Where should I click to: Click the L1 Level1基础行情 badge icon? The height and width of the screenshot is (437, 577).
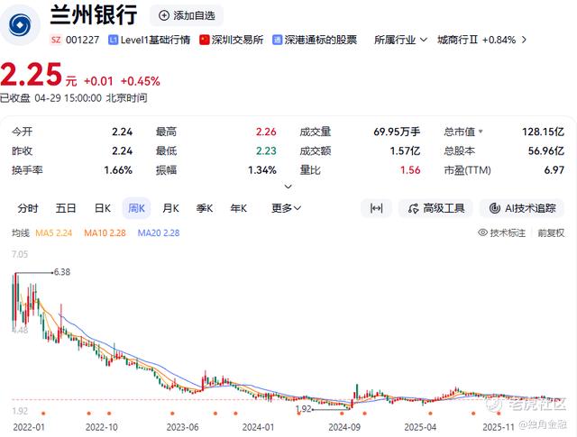(x=113, y=40)
